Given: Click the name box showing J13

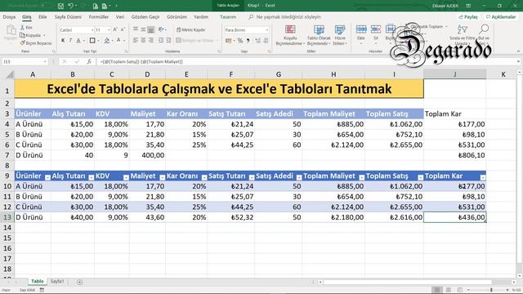Looking at the screenshot, I should point(25,62).
